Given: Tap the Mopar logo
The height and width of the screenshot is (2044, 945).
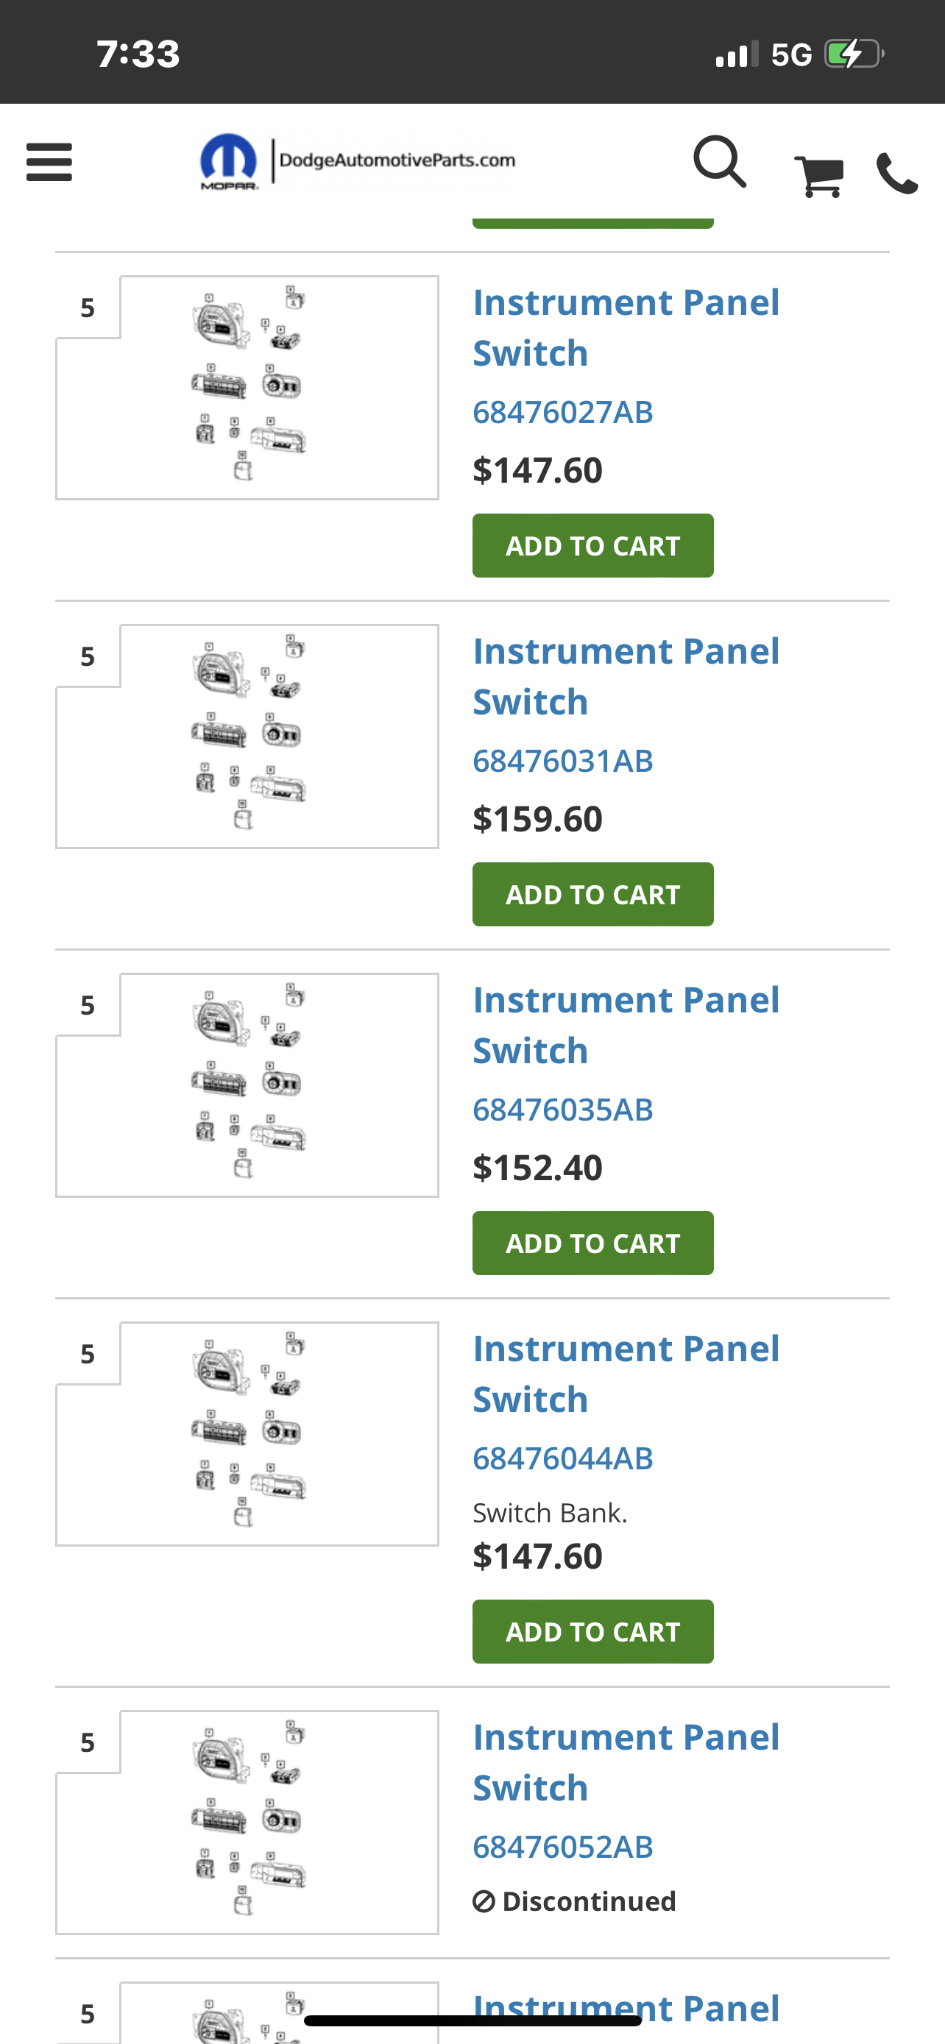Looking at the screenshot, I should pos(227,162).
